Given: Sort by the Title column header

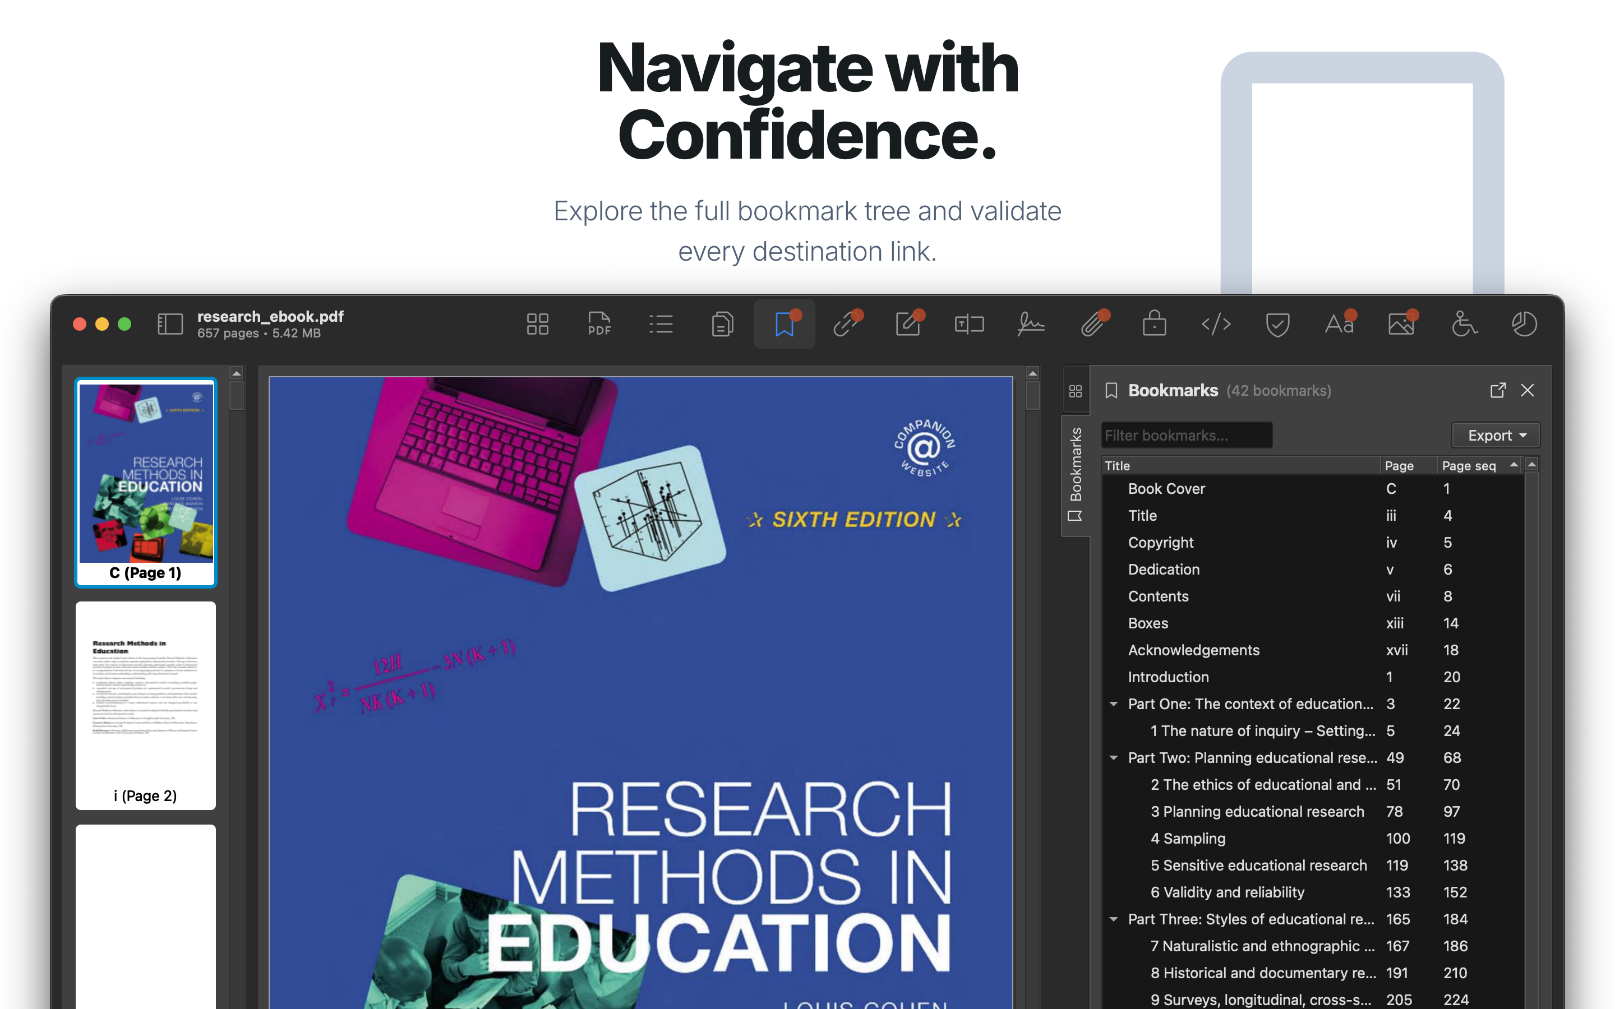Looking at the screenshot, I should point(1240,466).
